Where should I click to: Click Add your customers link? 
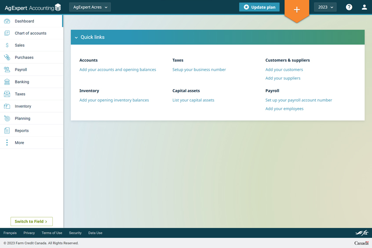point(284,69)
